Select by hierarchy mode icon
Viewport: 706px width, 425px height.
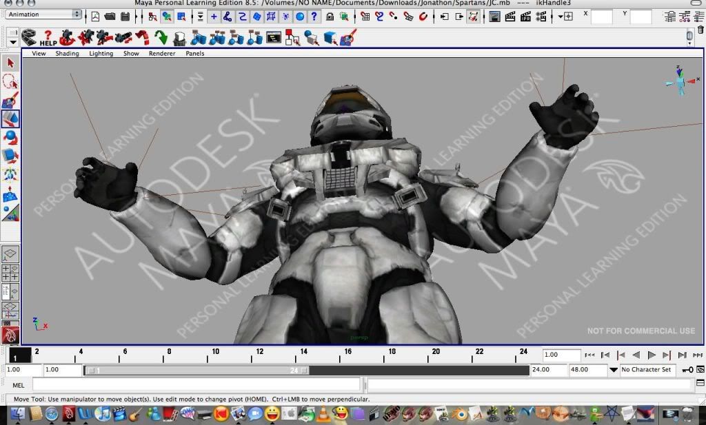click(152, 17)
